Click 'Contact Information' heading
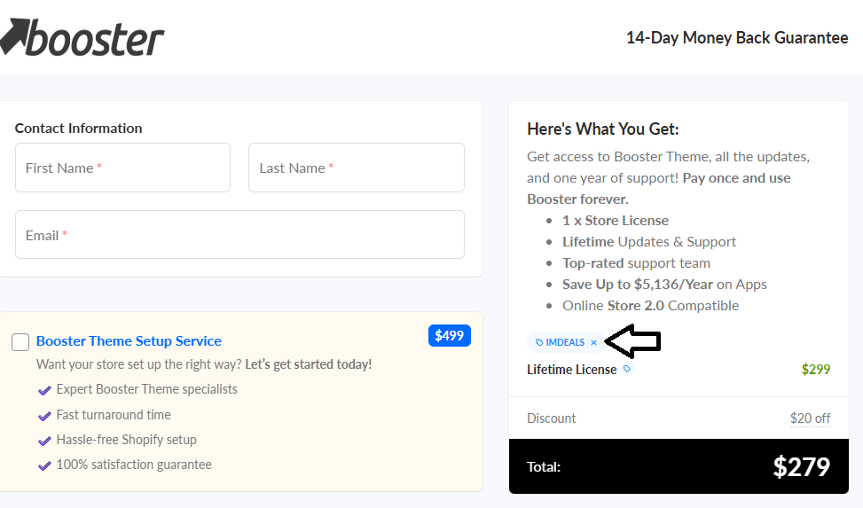The height and width of the screenshot is (508, 863). pyautogui.click(x=78, y=129)
